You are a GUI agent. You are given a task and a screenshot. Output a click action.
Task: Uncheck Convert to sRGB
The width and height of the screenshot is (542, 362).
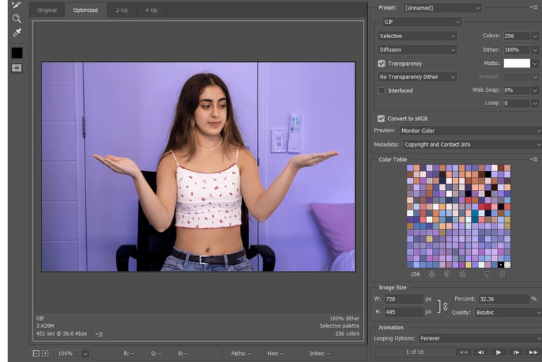382,119
